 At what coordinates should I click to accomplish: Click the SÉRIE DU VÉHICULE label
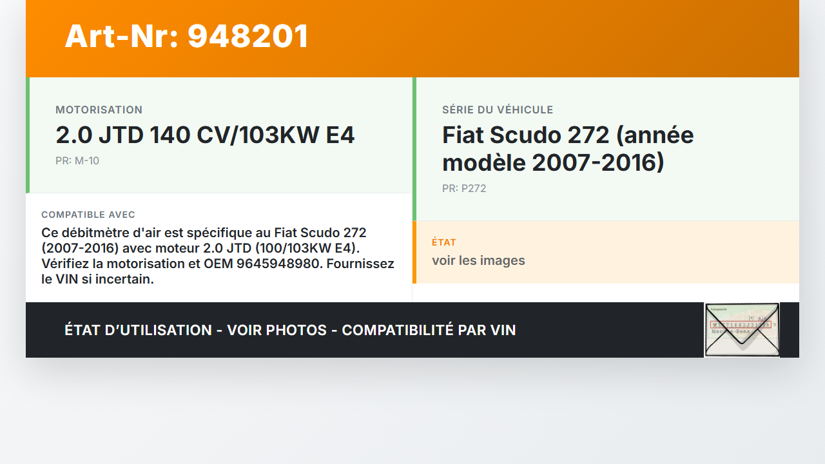click(497, 110)
